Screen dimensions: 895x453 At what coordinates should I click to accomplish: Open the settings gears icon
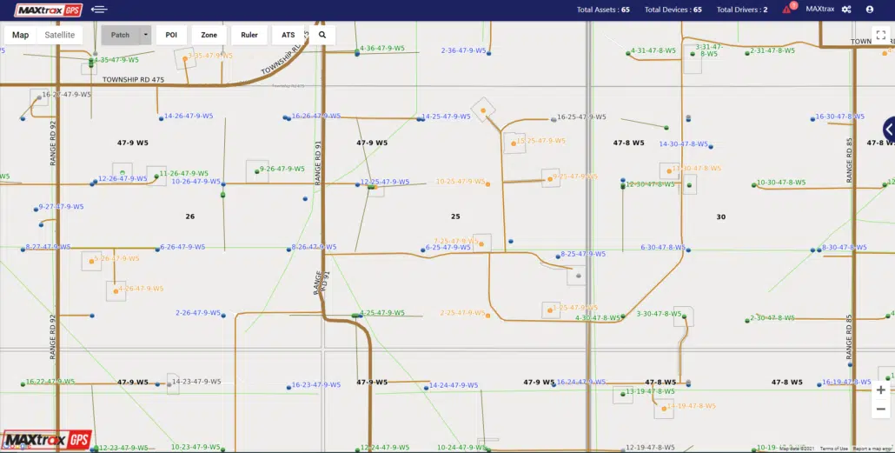846,10
